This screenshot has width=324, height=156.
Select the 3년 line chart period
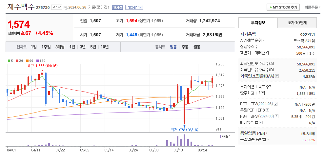coord(83,47)
